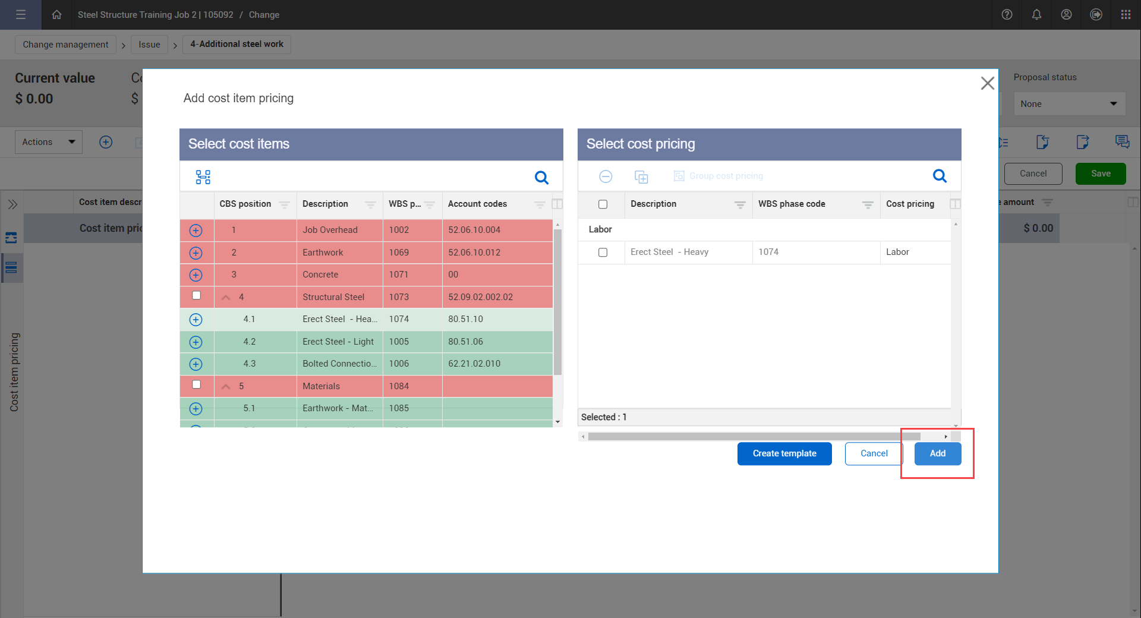Collapse the Materials row 5
Viewport: 1141px width, 618px height.
(x=226, y=386)
